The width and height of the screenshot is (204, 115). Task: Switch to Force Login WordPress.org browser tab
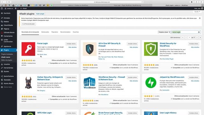click(127, 5)
